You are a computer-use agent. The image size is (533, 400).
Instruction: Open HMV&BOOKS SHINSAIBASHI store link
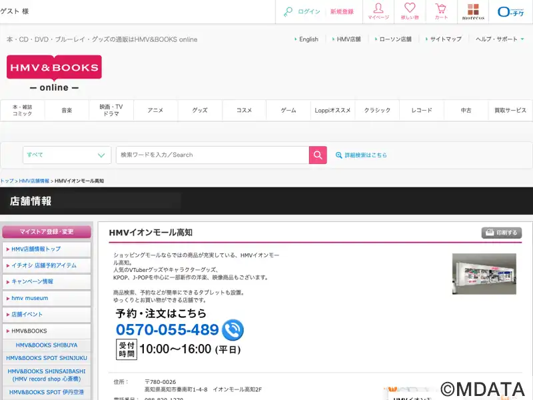[x=47, y=375]
